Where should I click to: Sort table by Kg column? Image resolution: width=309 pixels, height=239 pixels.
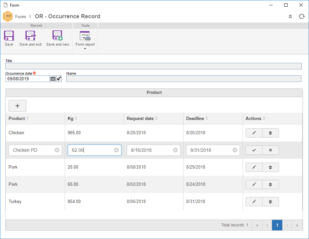pos(76,118)
